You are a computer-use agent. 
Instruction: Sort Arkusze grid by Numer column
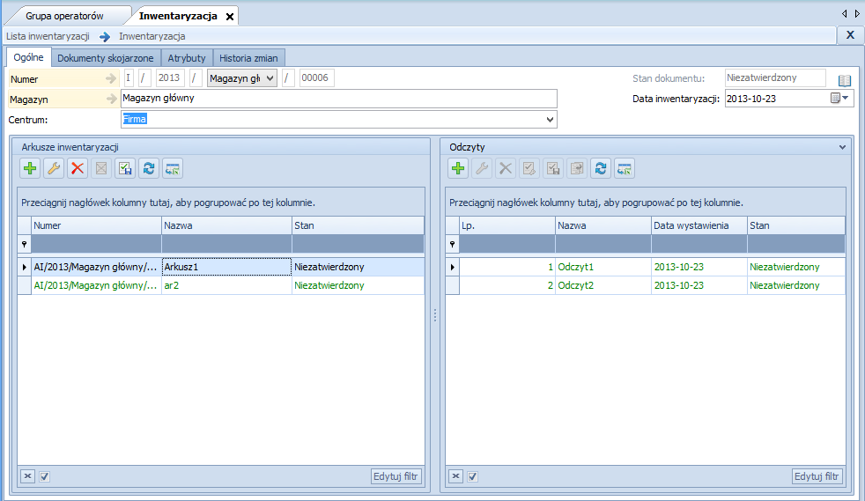click(96, 225)
